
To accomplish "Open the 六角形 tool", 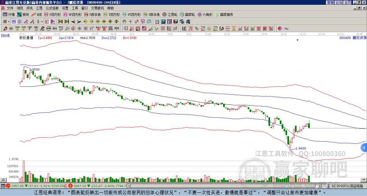I will [x=205, y=14].
